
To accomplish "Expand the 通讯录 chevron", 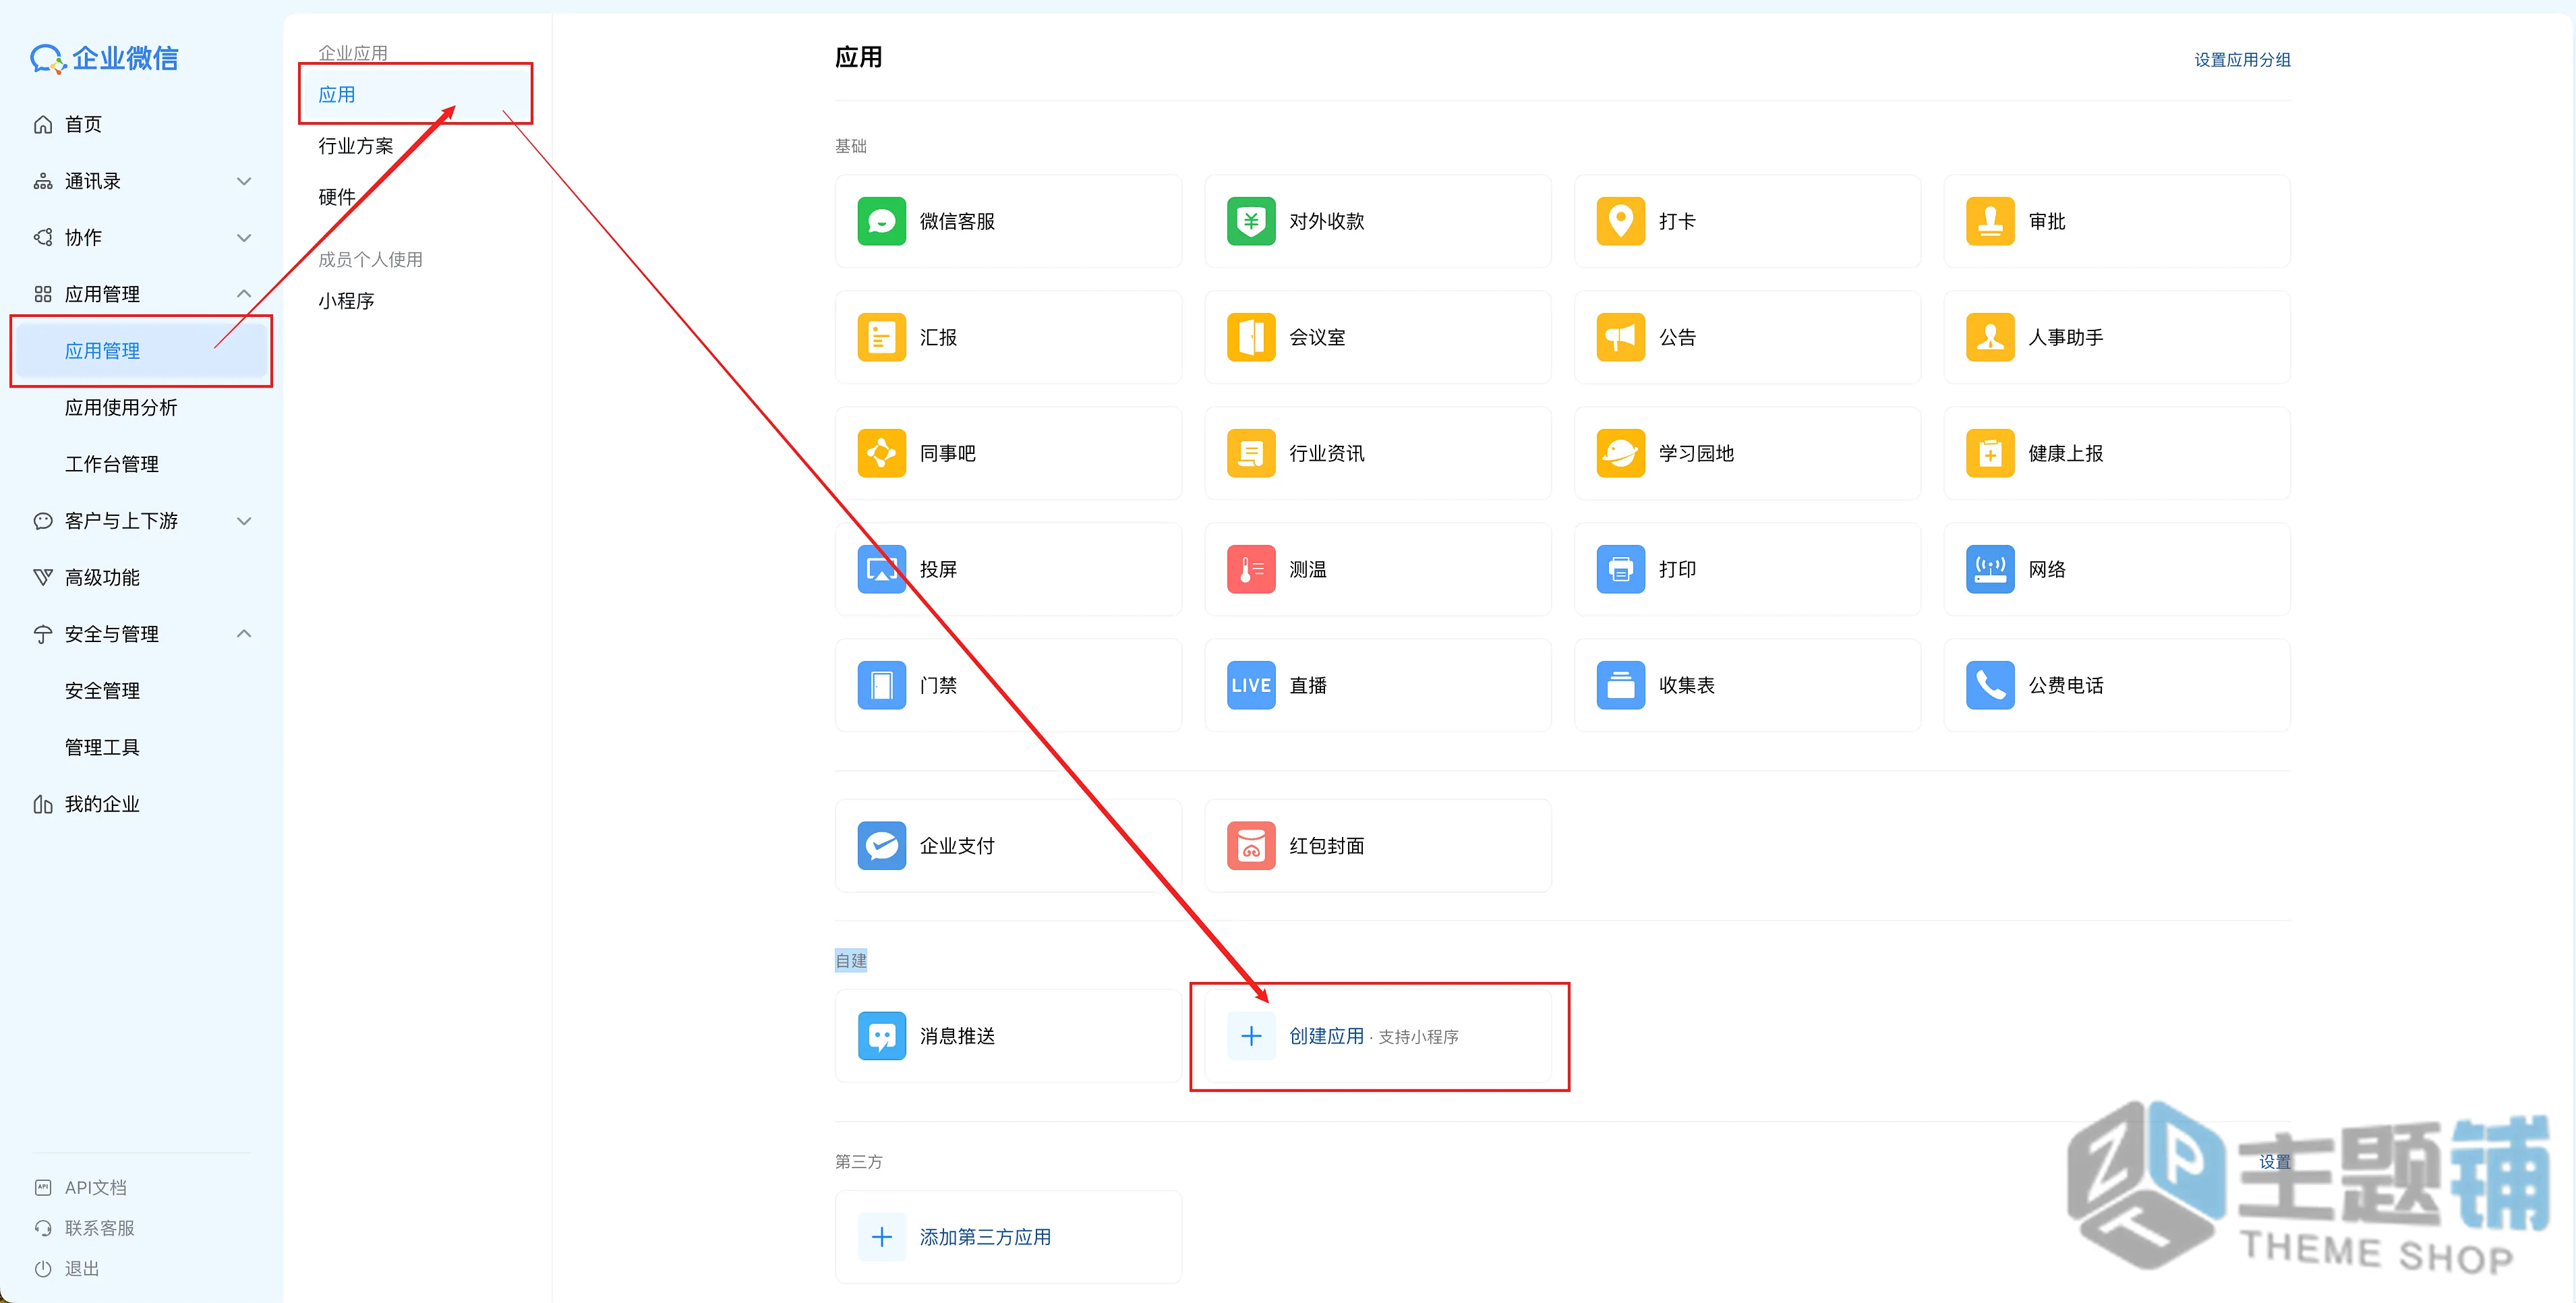I will (243, 181).
